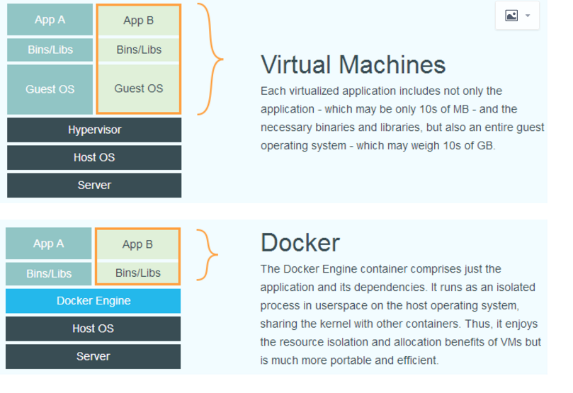Click the 'Virtual Machines' heading
The height and width of the screenshot is (393, 573).
pyautogui.click(x=353, y=65)
